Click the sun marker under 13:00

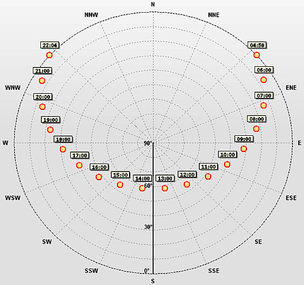165,188
